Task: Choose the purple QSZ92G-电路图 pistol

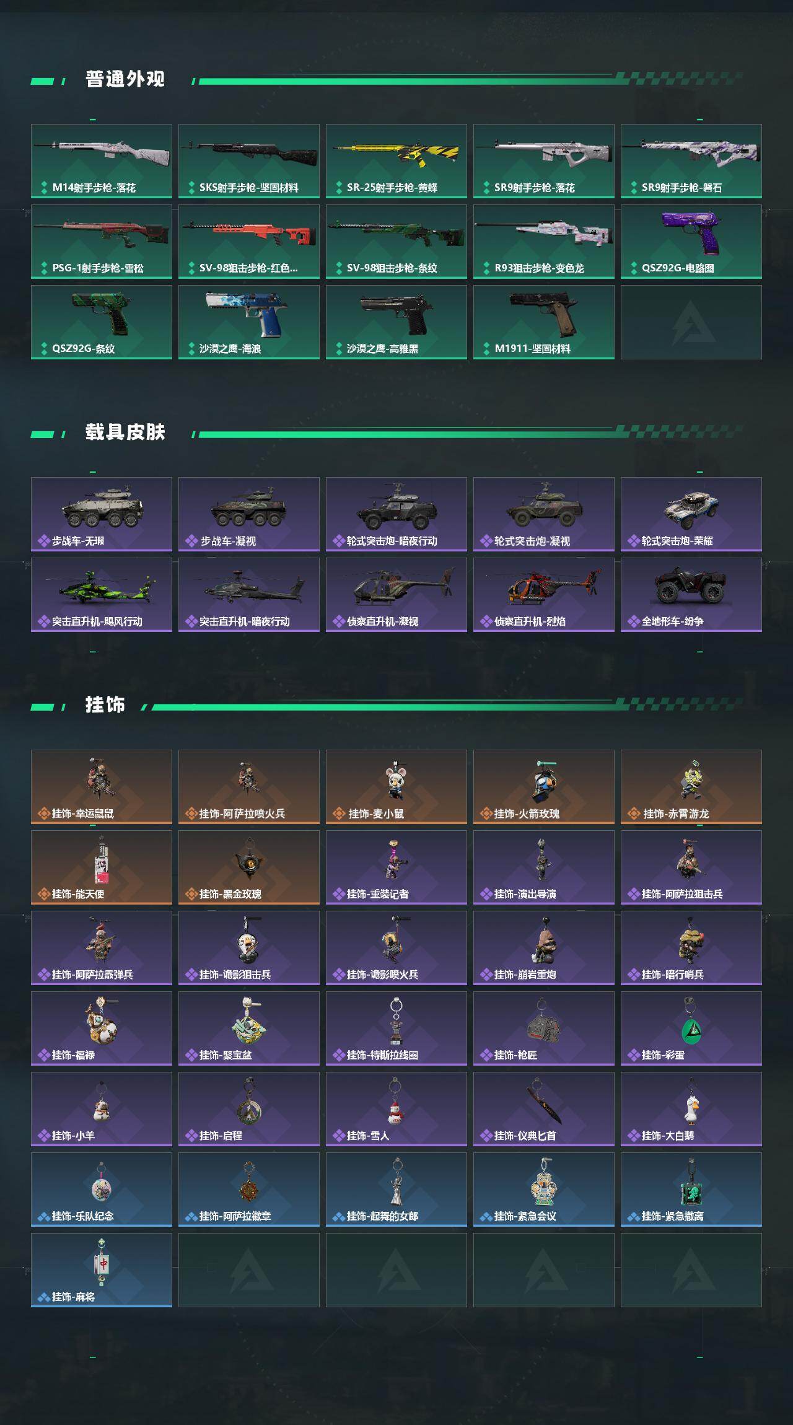Action: click(691, 242)
